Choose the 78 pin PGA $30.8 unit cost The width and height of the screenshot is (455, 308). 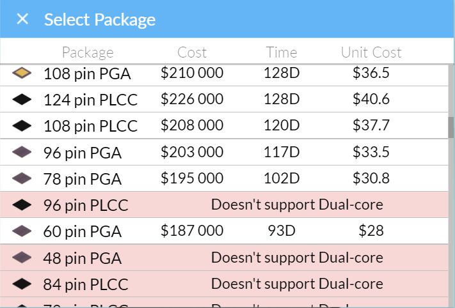pos(371,178)
